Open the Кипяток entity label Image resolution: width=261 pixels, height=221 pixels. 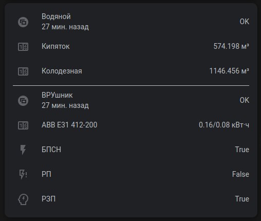55,46
